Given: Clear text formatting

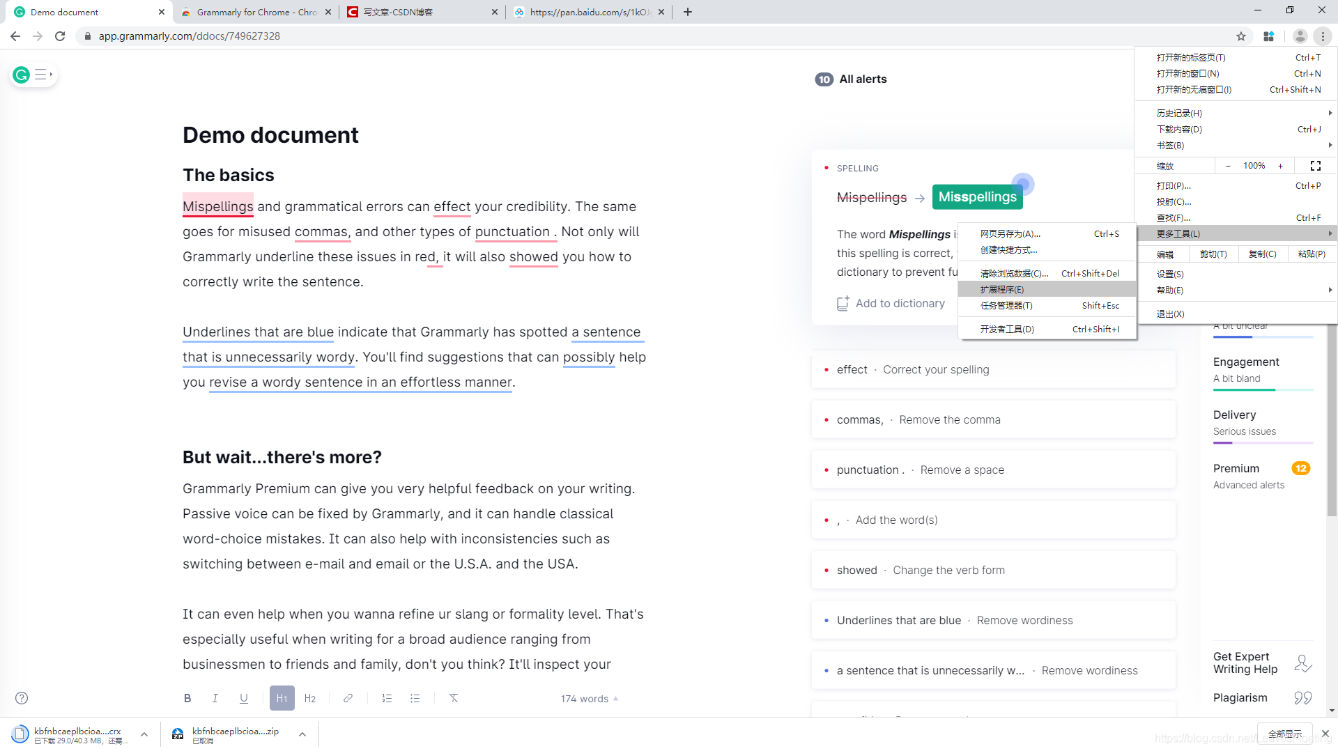Looking at the screenshot, I should coord(454,698).
